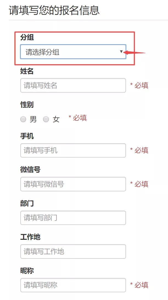The height and width of the screenshot is (300, 168).
Task: Click the bold 微信号 field label
Action: pyautogui.click(x=30, y=170)
